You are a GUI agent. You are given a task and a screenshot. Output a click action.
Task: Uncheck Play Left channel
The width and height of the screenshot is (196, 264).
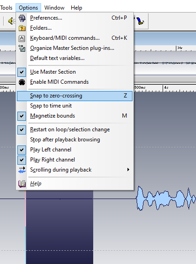coord(74,150)
